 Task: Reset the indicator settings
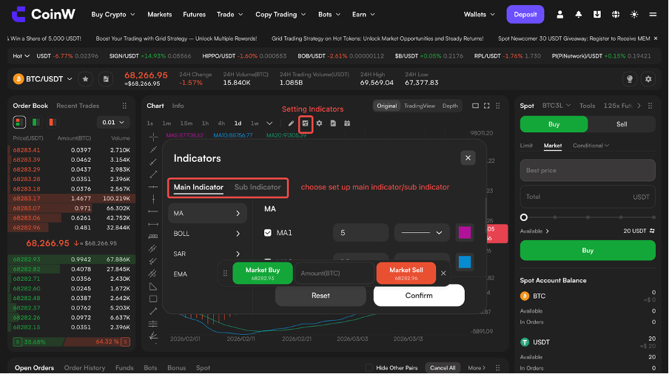320,296
